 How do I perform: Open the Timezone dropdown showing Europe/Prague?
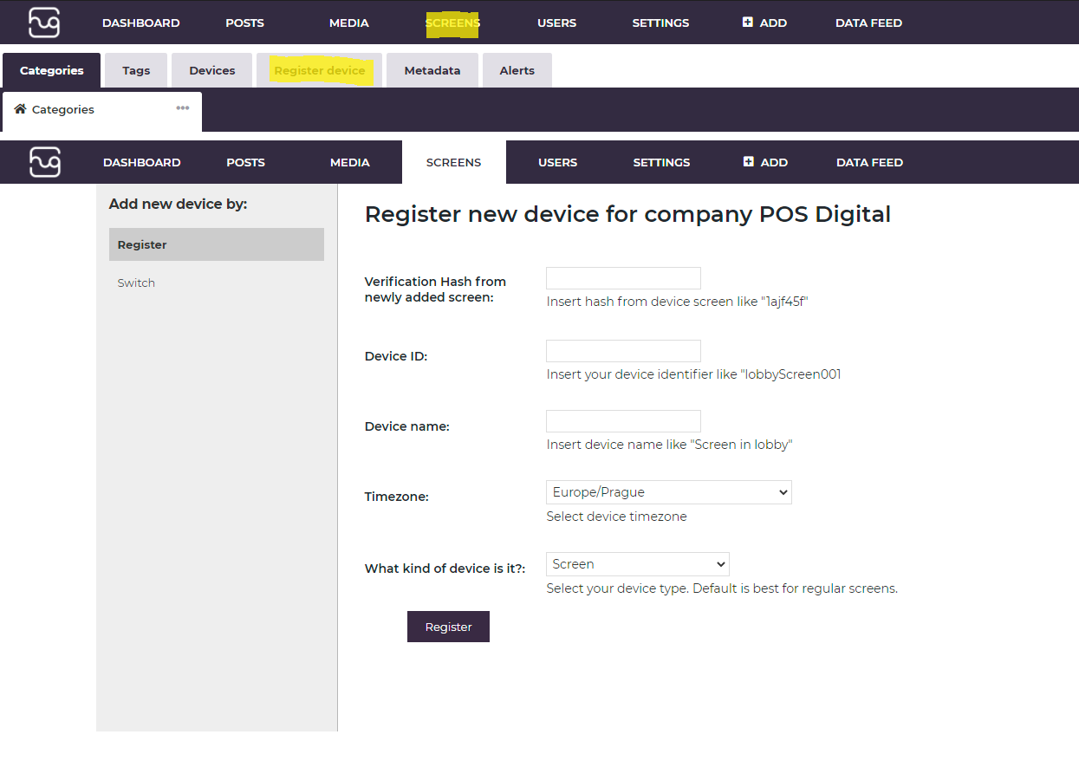click(x=669, y=492)
